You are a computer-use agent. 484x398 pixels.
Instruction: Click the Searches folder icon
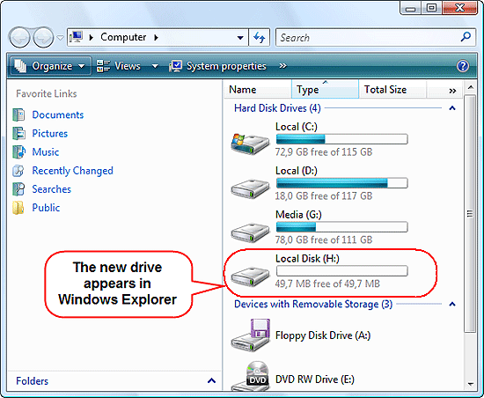tap(18, 189)
